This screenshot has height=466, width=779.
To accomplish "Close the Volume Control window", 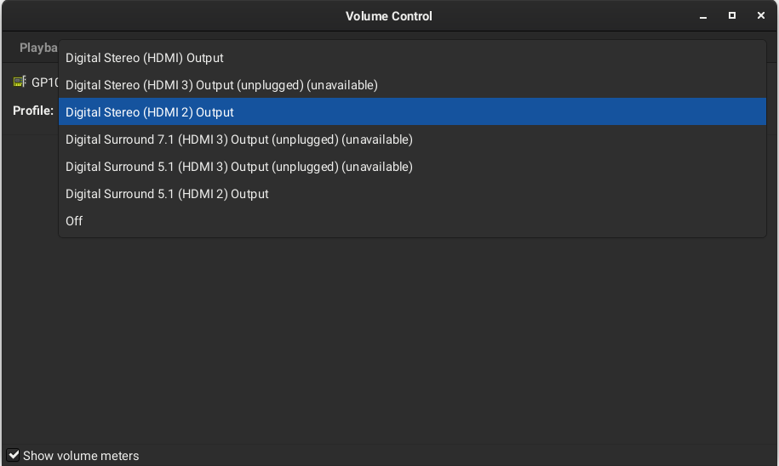I will 760,16.
